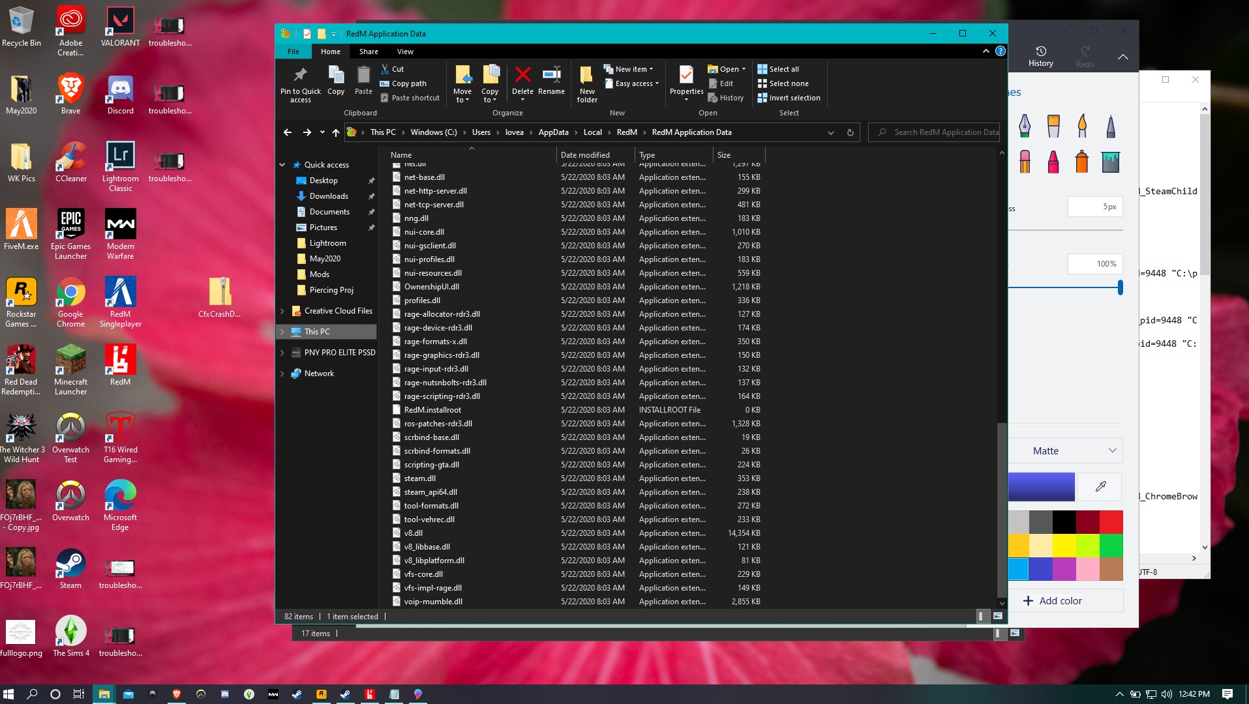Click Copy path in the Clipboard group
This screenshot has height=704, width=1249.
point(403,83)
